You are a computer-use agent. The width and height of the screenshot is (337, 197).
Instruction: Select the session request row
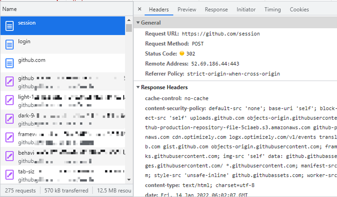click(x=63, y=26)
